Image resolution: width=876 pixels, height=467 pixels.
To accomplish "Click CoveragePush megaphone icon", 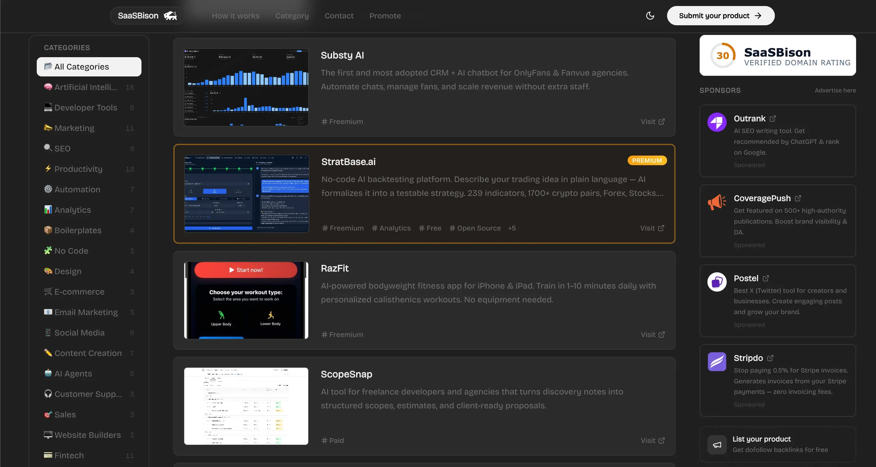I will [716, 202].
